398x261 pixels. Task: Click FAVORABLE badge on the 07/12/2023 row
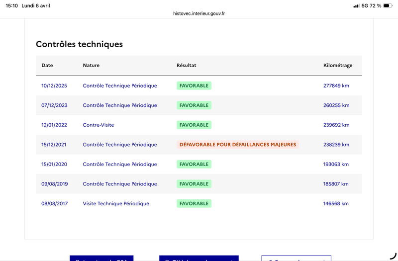coord(194,105)
